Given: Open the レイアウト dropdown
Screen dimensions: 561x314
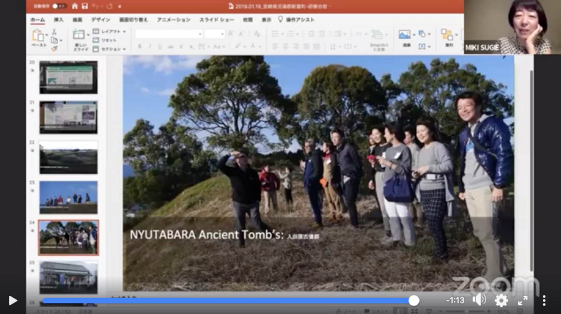Looking at the screenshot, I should click(109, 32).
